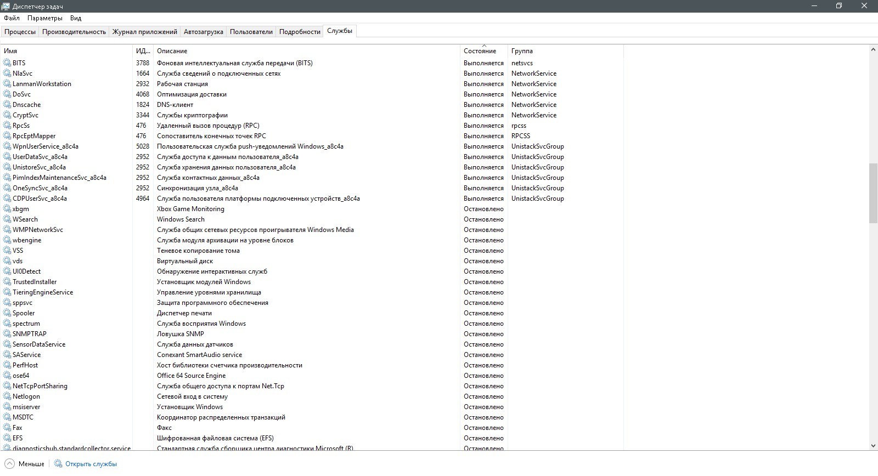The width and height of the screenshot is (878, 476).
Task: Select the UnistoreSvc_a8c4a service name
Action: [x=39, y=167]
